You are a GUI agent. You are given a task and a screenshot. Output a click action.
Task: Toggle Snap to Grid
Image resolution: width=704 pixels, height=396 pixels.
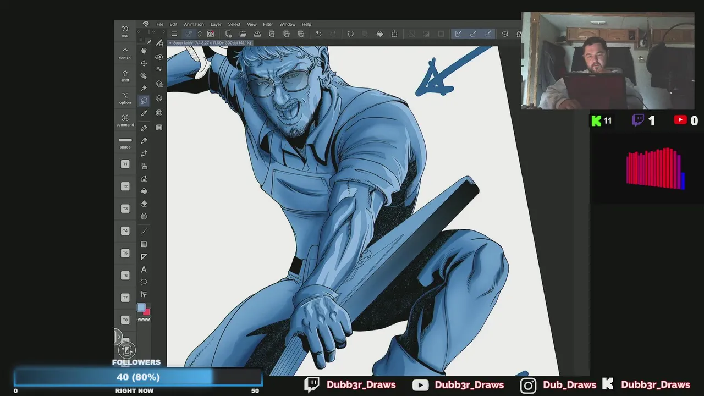(x=488, y=34)
